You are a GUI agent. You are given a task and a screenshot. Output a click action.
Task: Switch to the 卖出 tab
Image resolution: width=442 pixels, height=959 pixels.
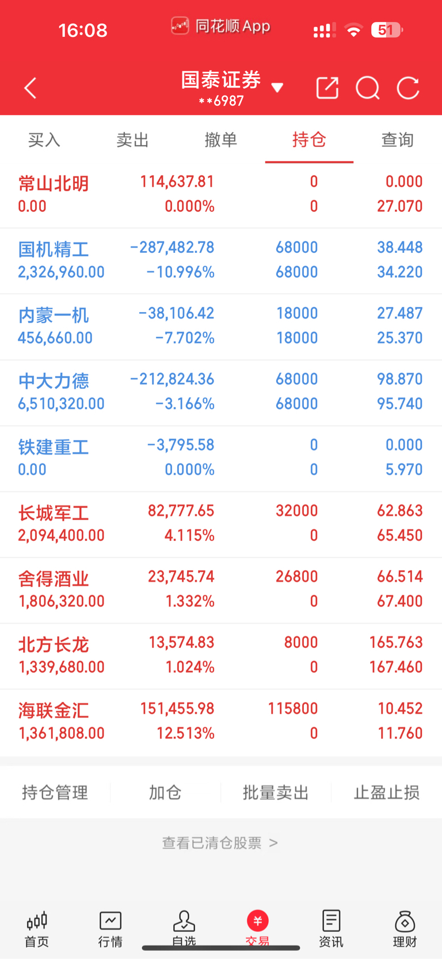pos(133,140)
